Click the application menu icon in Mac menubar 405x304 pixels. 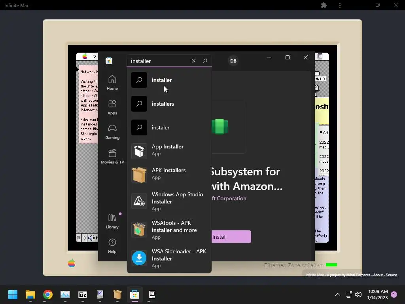coord(320,56)
